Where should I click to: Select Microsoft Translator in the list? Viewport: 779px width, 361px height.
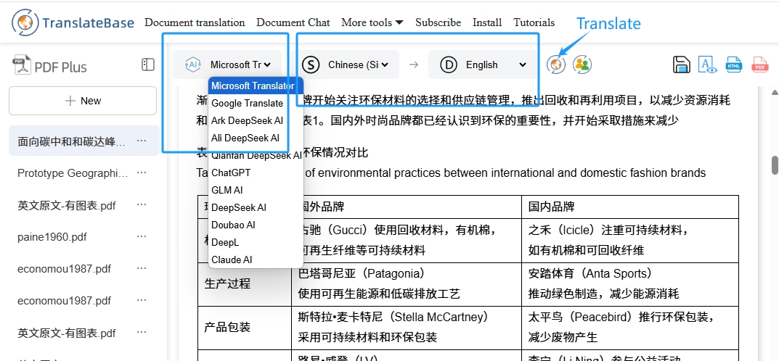click(256, 86)
